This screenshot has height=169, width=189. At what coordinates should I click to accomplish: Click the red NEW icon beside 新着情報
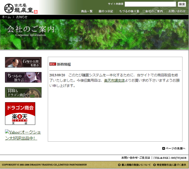(x=53, y=64)
